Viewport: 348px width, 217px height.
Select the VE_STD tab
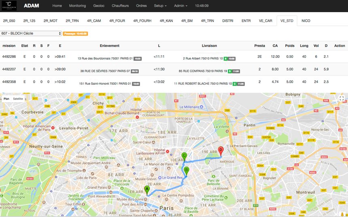pyautogui.click(x=287, y=21)
